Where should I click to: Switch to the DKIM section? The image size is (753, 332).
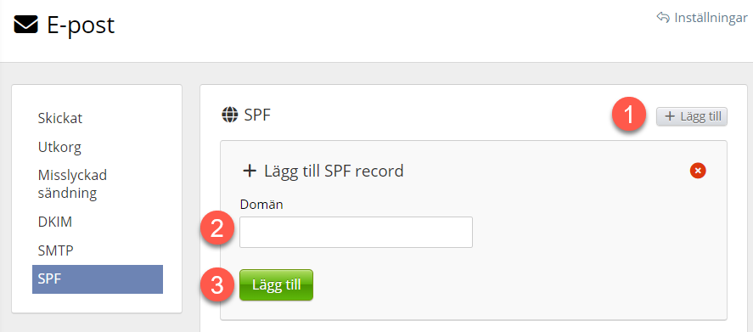(x=55, y=222)
